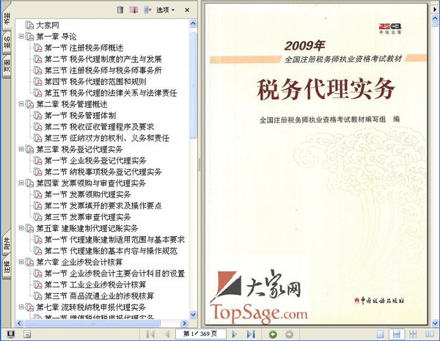The width and height of the screenshot is (440, 341).
Task: Switch to the 附件 attachments tab
Action: coord(7,243)
